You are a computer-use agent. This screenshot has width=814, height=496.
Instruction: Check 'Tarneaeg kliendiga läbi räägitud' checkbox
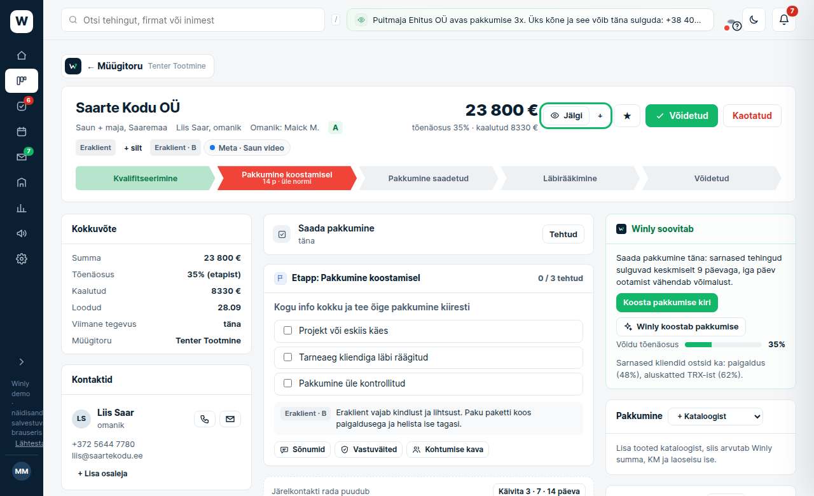[x=287, y=357]
